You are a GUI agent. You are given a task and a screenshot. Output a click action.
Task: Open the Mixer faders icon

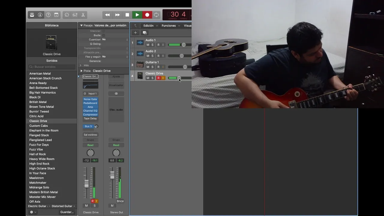click(75, 15)
